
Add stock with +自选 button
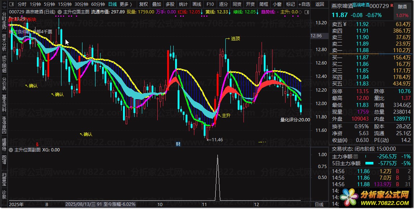coord(304,4)
